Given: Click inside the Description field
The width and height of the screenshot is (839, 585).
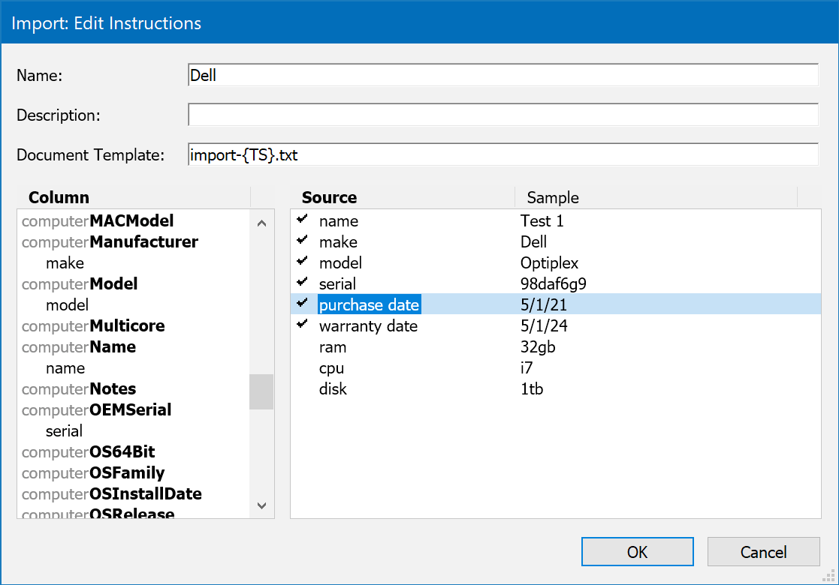Looking at the screenshot, I should [x=502, y=114].
